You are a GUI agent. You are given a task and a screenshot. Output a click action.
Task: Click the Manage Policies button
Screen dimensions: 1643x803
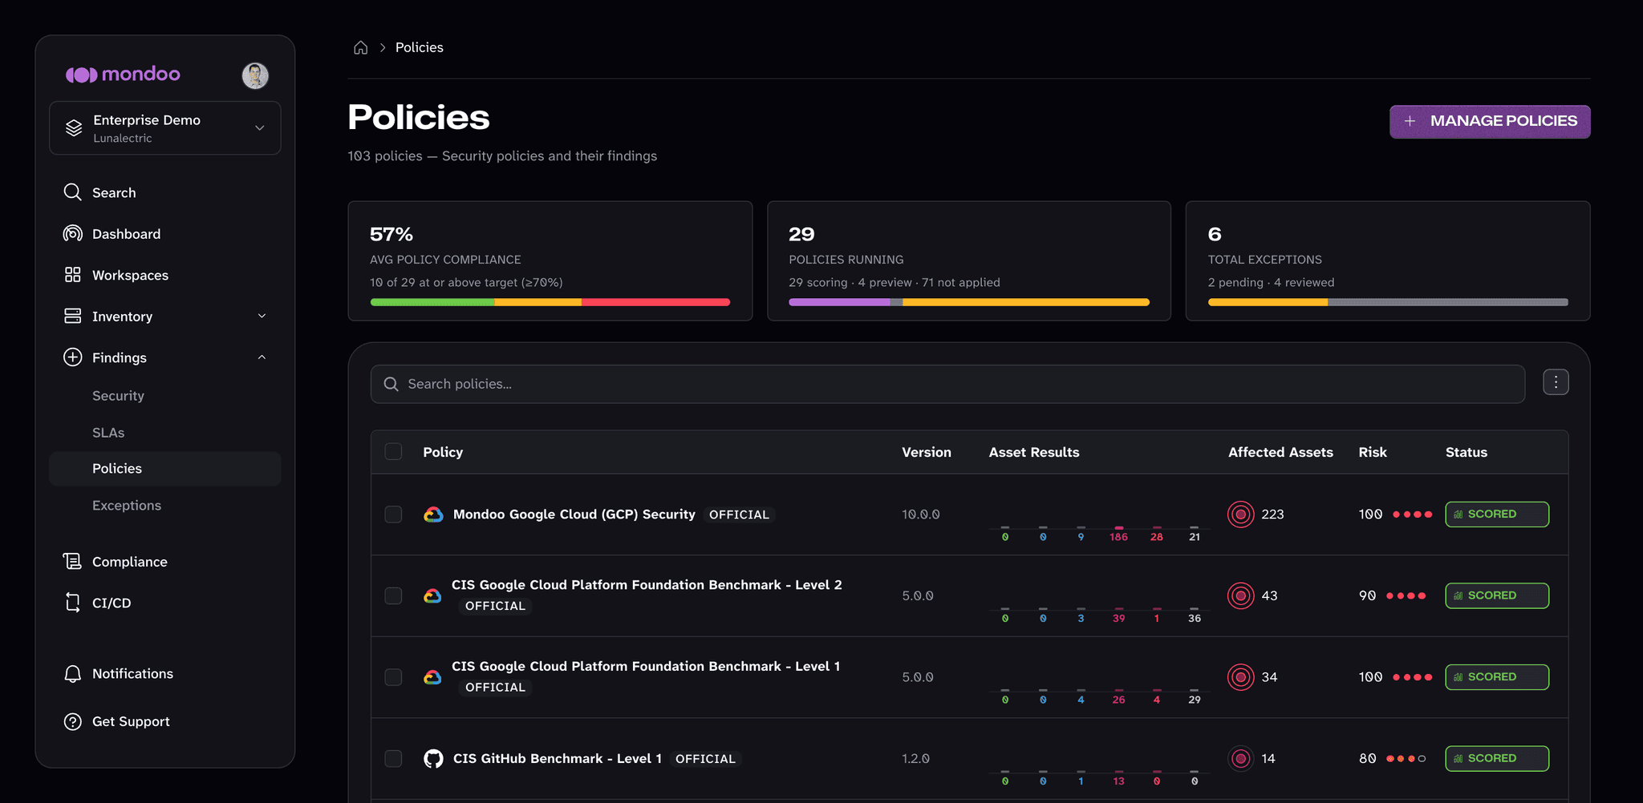(x=1490, y=122)
